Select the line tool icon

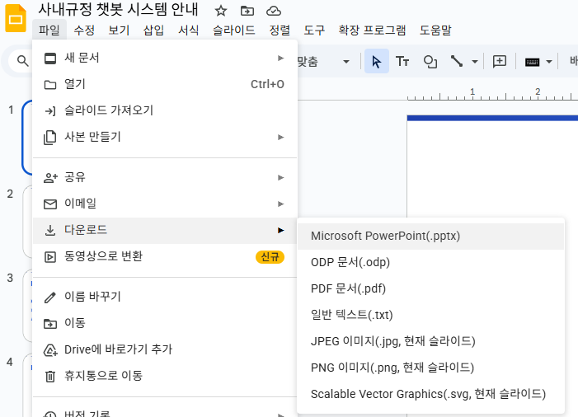(x=457, y=61)
